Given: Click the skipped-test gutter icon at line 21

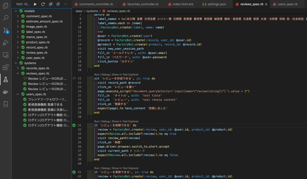Looking at the screenshot, I should [74, 79].
